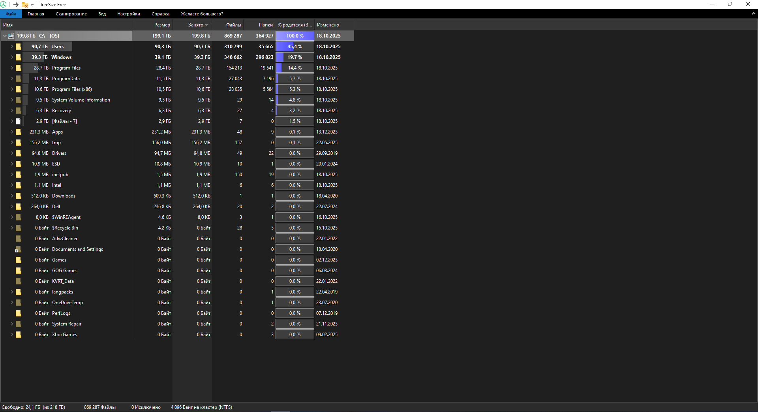
Task: Sort by the Изменено column header
Action: [x=334, y=25]
